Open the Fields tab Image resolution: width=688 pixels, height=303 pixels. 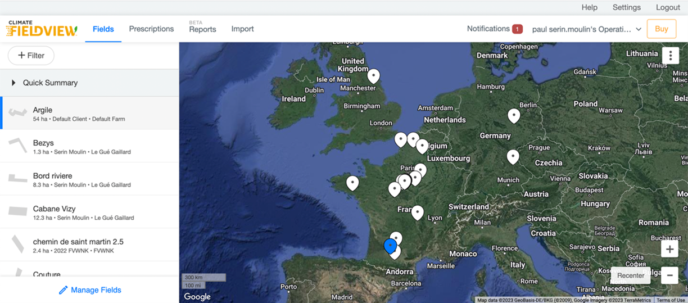[103, 29]
